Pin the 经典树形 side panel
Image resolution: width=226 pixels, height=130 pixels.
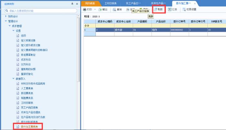point(72,4)
